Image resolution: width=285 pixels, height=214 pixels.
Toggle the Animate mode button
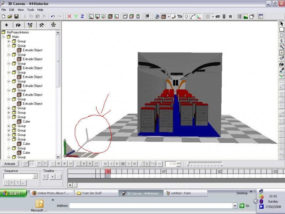pos(10,164)
